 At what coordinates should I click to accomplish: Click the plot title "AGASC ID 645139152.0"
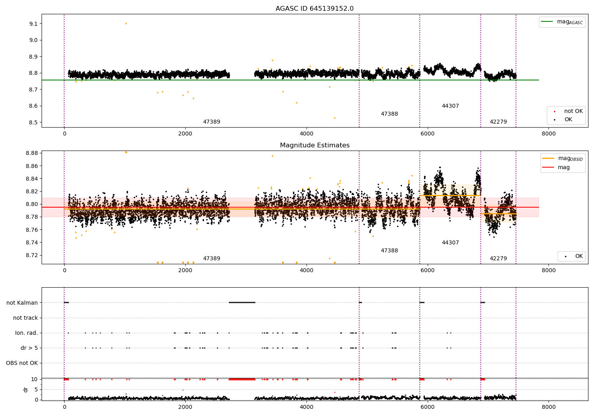tap(314, 9)
